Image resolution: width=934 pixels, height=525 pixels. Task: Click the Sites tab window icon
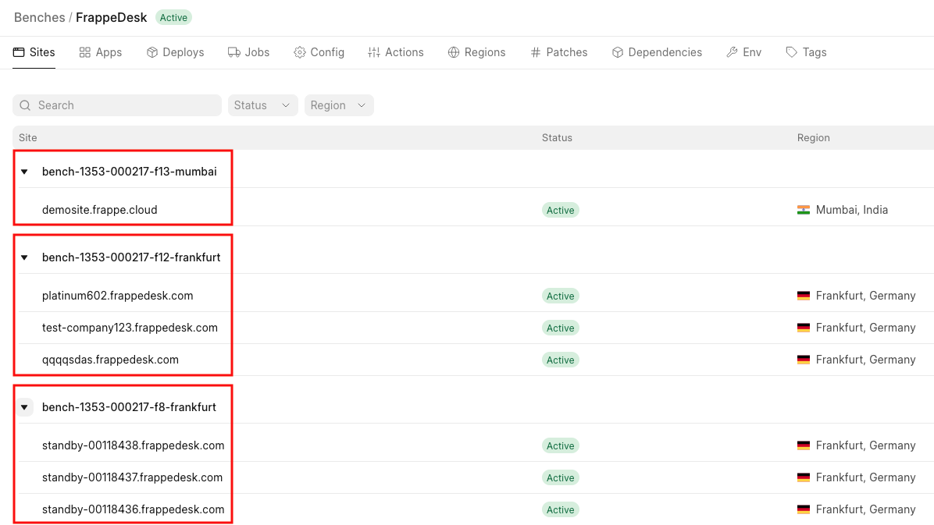(19, 52)
